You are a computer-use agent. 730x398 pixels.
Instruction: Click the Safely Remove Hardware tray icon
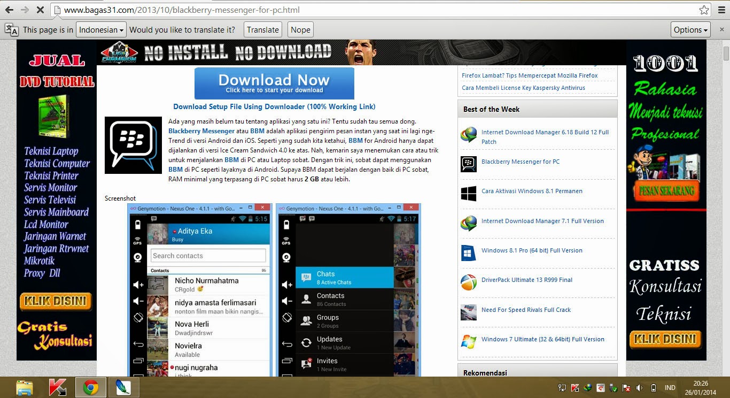(613, 387)
